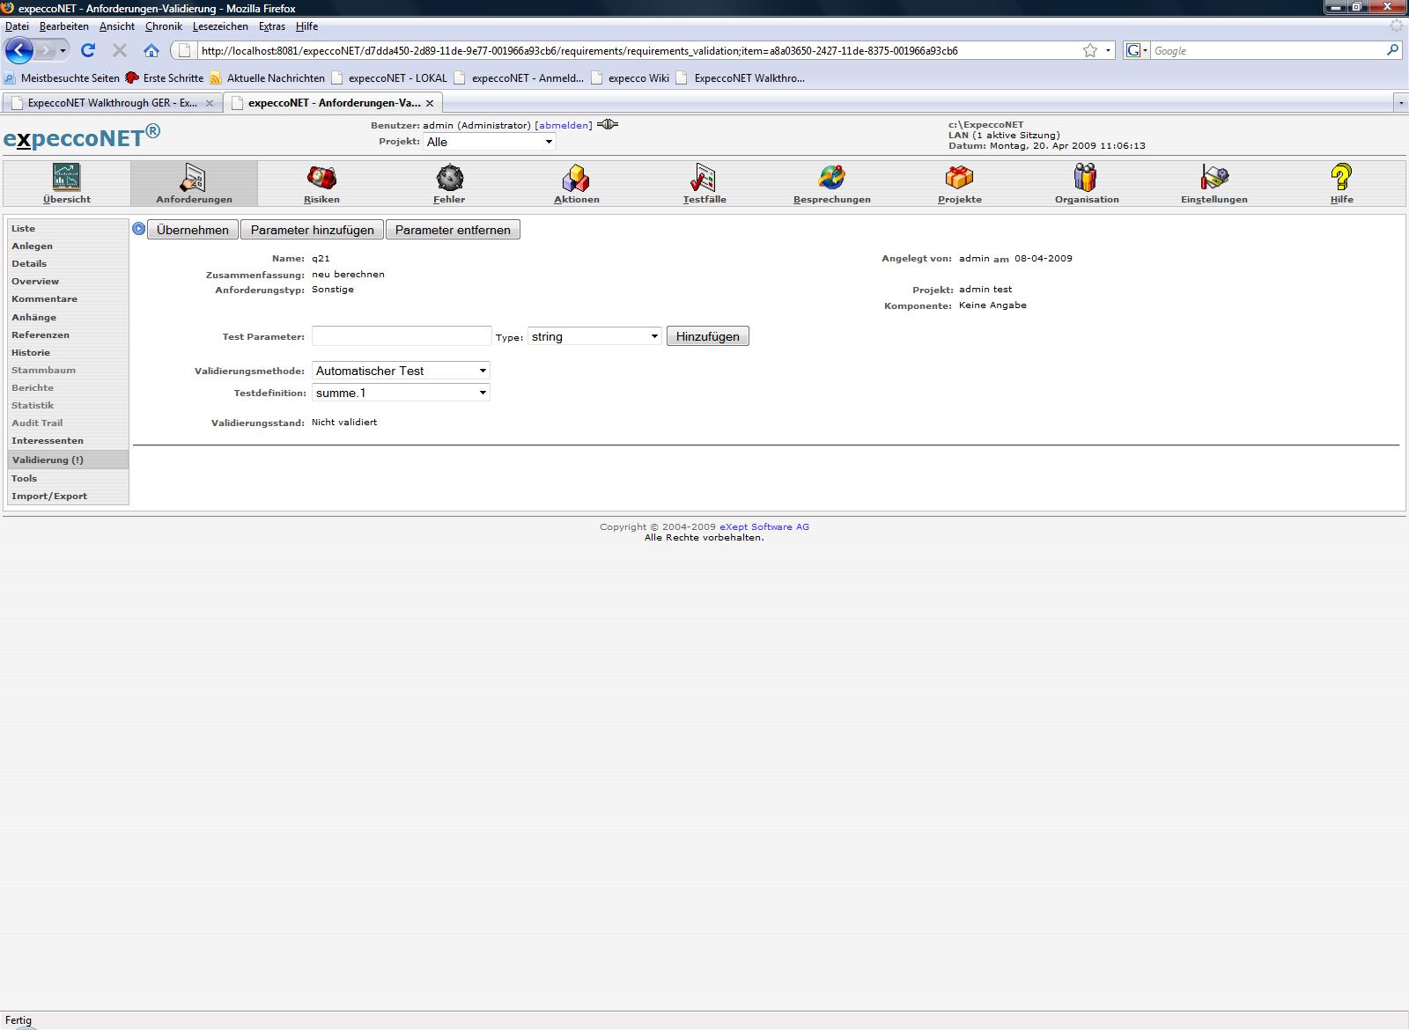Select the Aktionen blocks icon
Viewport: 1409px width, 1030px height.
pyautogui.click(x=576, y=178)
